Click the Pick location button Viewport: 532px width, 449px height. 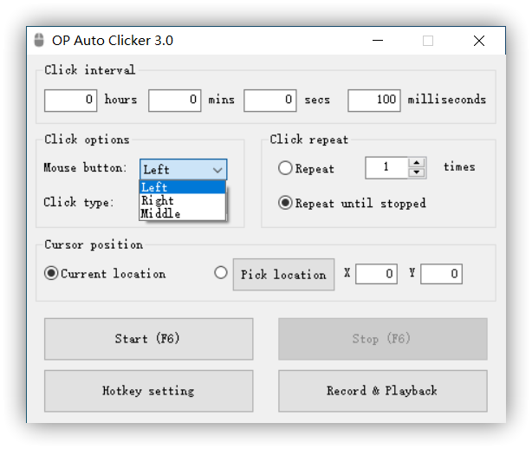click(283, 275)
